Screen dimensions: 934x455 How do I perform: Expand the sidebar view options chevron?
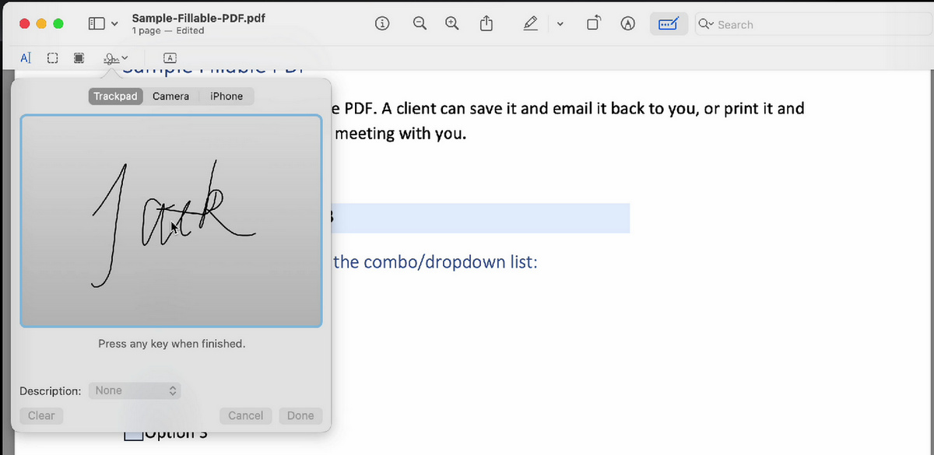115,24
